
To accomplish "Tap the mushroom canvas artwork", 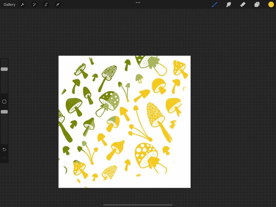I will click(x=125, y=121).
